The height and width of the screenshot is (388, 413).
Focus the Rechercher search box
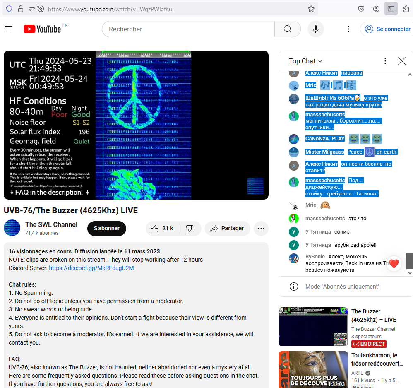pos(188,29)
